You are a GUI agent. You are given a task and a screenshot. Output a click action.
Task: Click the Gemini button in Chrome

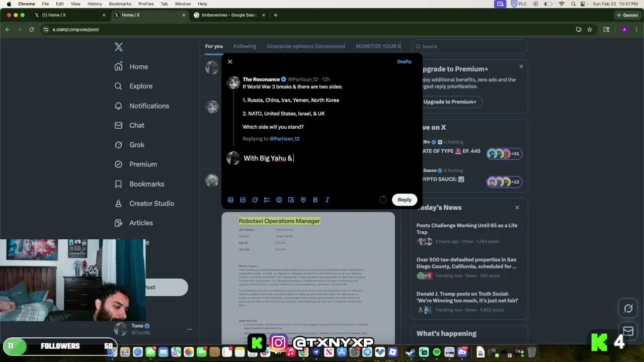pyautogui.click(x=626, y=15)
